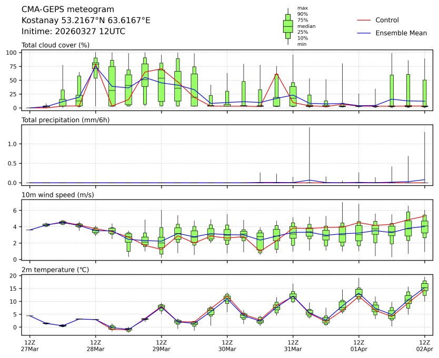Click the "12Z 02Apr" x-axis tick label
Screen dimensions: 439x358
click(424, 345)
